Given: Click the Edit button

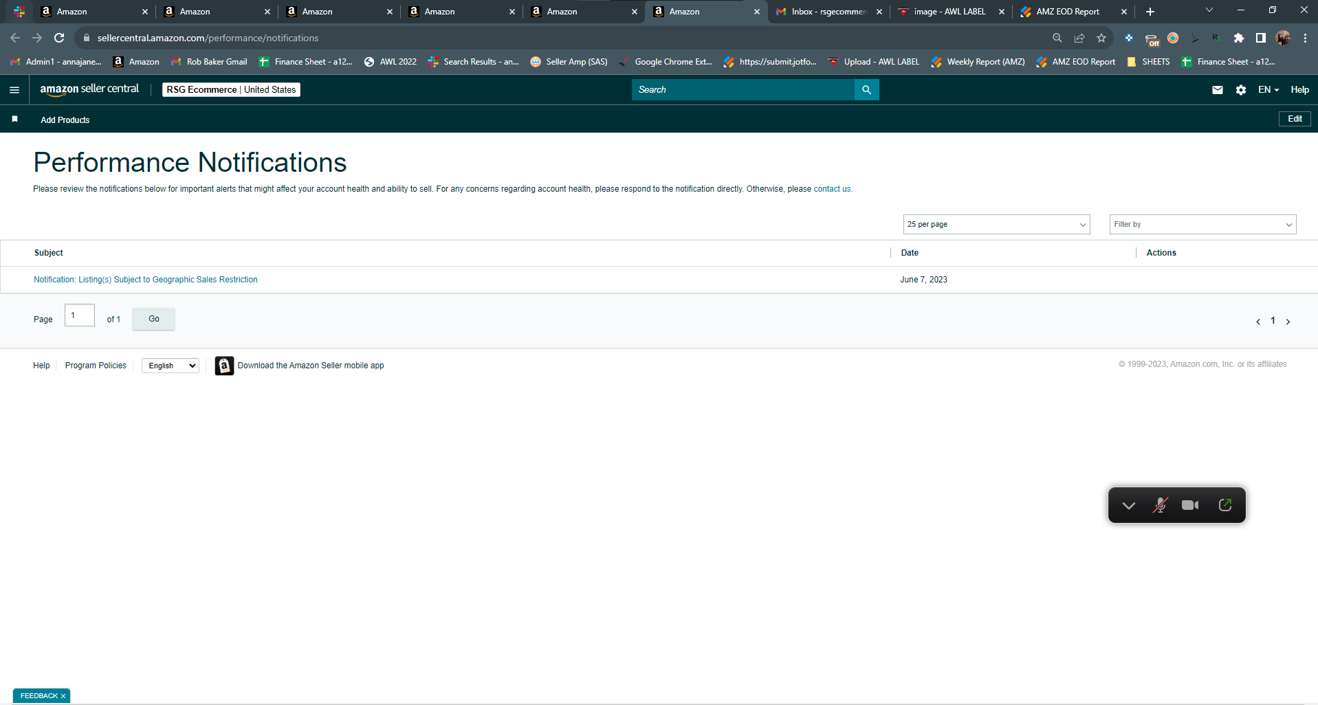Looking at the screenshot, I should pyautogui.click(x=1295, y=119).
